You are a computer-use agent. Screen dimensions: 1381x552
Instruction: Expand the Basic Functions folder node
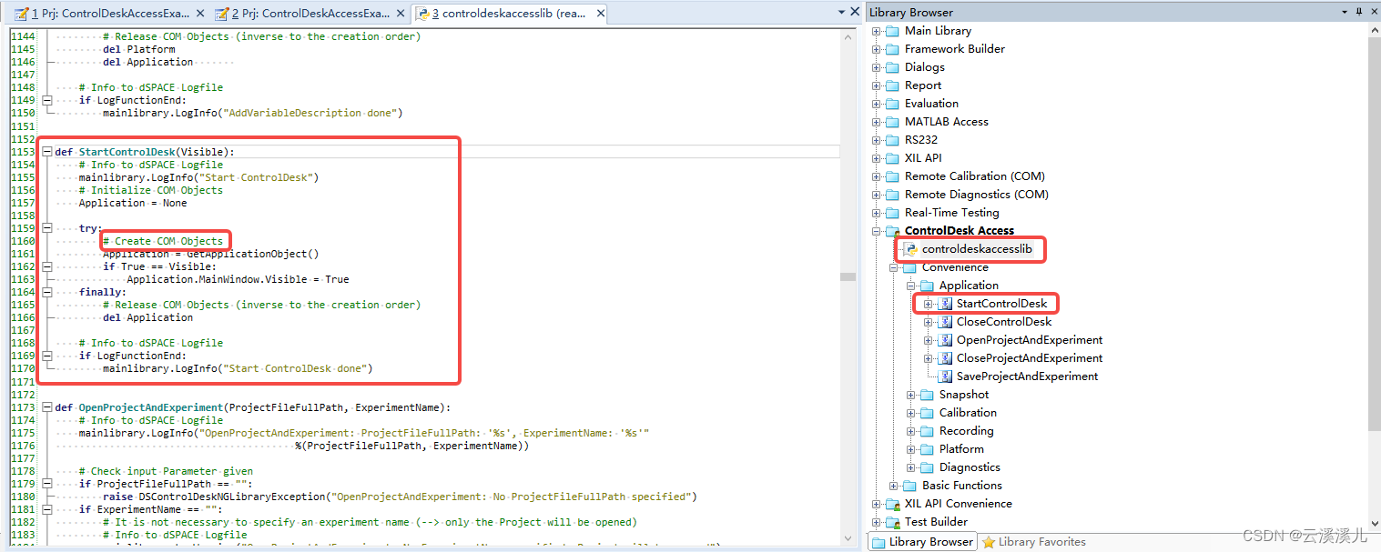tap(894, 486)
